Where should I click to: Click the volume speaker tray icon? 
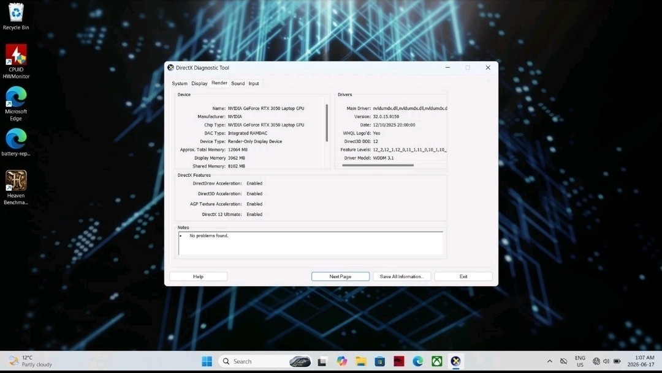(606, 361)
